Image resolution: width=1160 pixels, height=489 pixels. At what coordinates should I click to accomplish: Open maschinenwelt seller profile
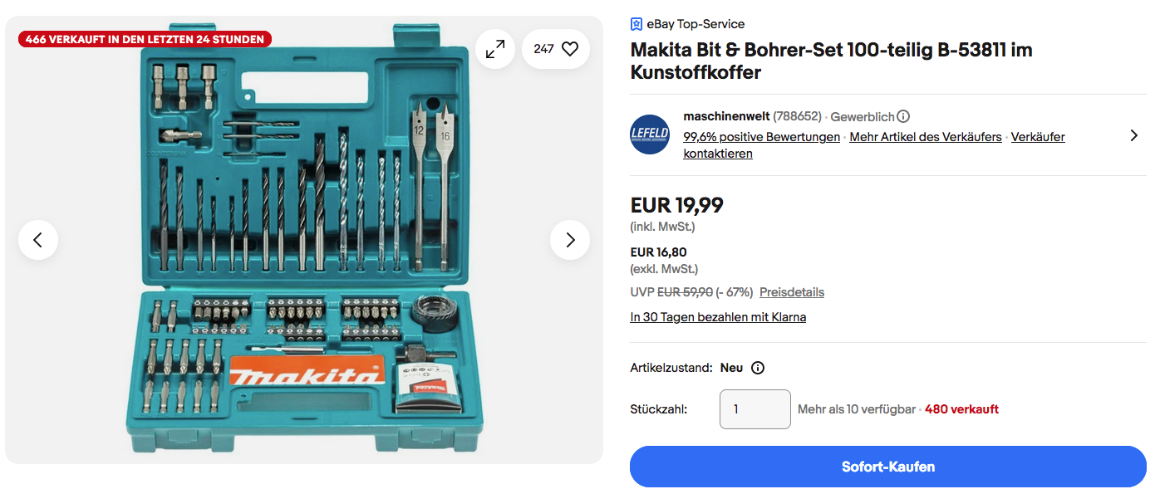pyautogui.click(x=726, y=116)
